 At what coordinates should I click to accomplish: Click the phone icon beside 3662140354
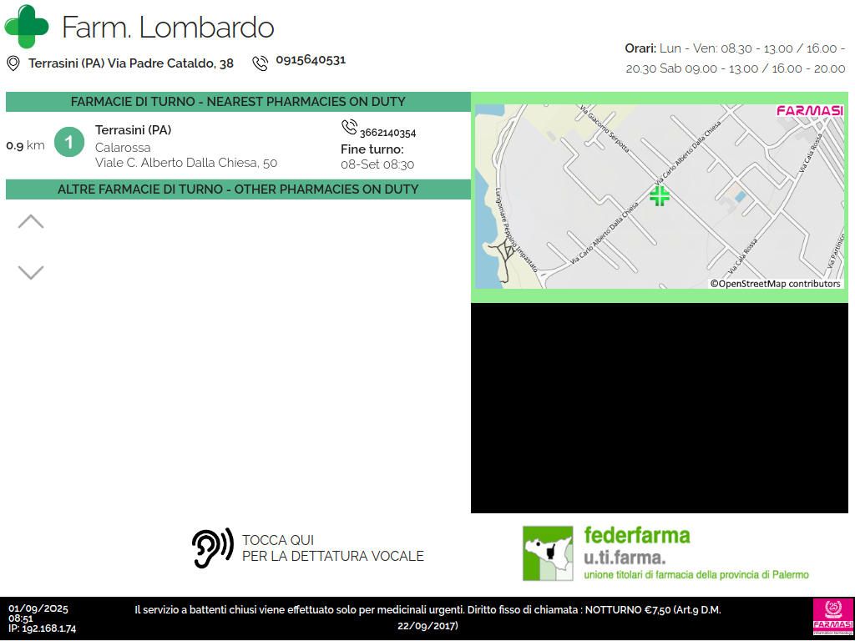coord(349,127)
